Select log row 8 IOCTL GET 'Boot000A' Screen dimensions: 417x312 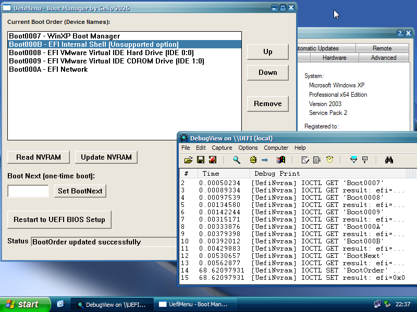[298, 227]
